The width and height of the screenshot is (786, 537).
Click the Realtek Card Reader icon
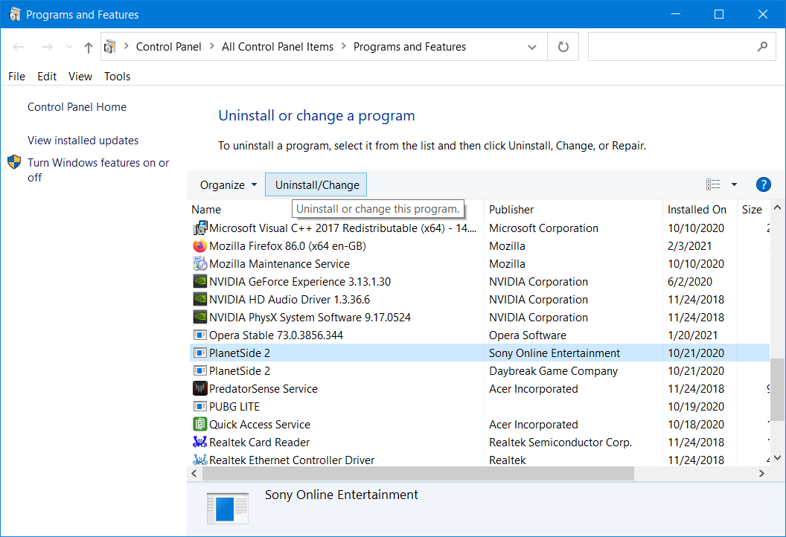point(200,443)
